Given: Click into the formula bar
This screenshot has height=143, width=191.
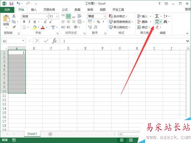Looking at the screenshot, I should tap(123, 41).
